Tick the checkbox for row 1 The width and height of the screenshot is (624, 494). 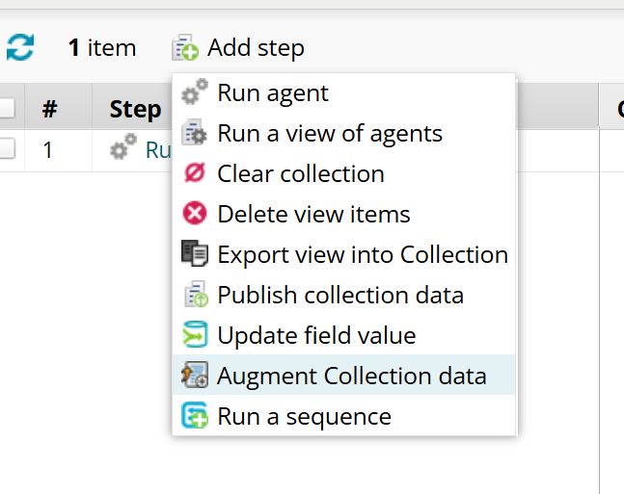point(6,148)
